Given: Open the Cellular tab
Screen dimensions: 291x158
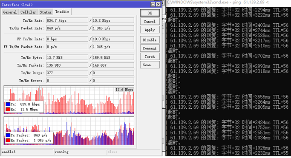Looking at the screenshot, I should point(28,12).
